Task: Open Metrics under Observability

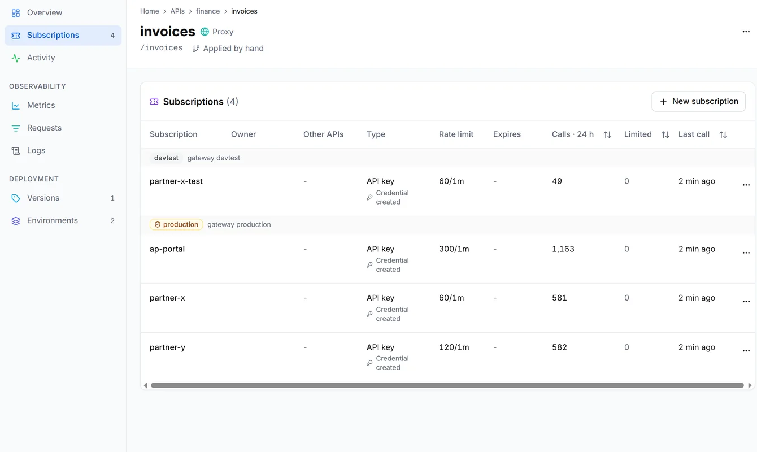Action: pyautogui.click(x=63, y=105)
